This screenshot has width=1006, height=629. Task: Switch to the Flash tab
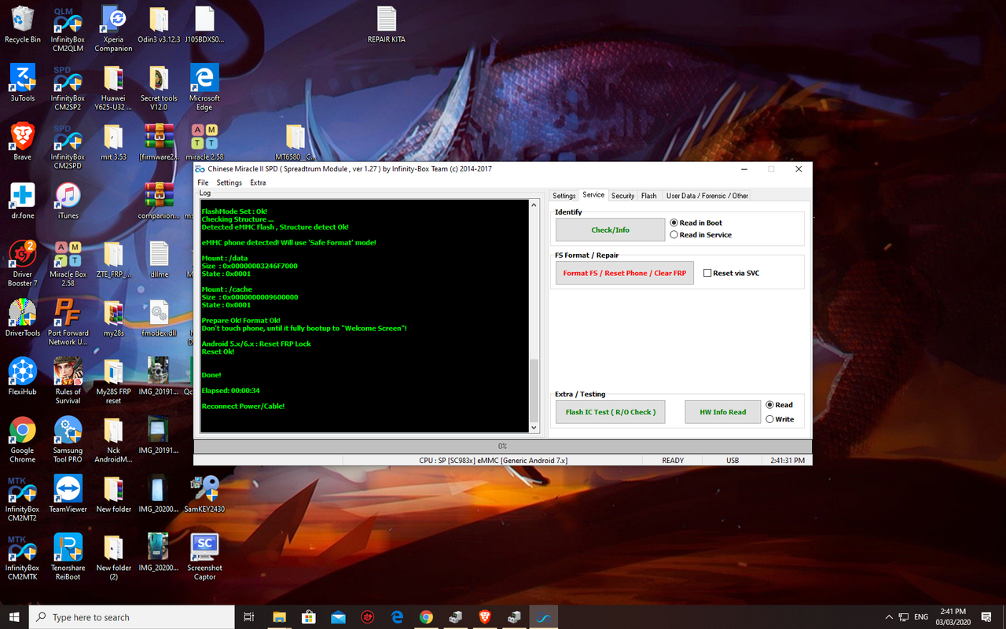tap(648, 196)
